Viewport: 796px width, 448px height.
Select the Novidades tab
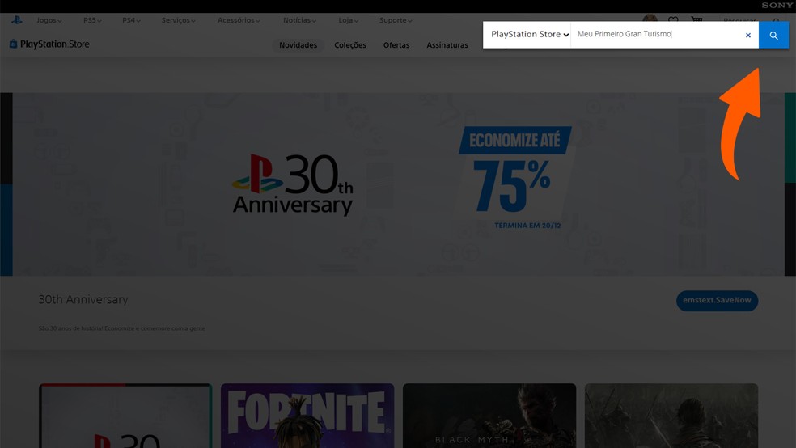(298, 45)
